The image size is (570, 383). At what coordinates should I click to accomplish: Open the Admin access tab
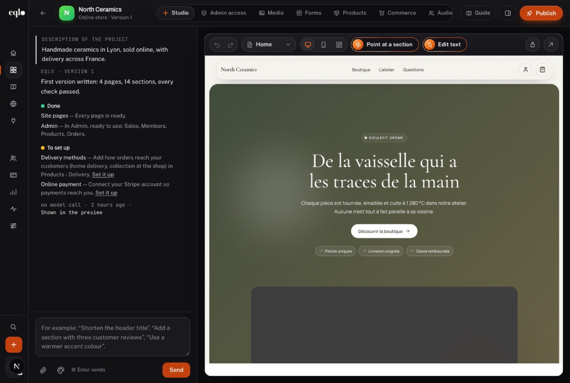pyautogui.click(x=224, y=13)
